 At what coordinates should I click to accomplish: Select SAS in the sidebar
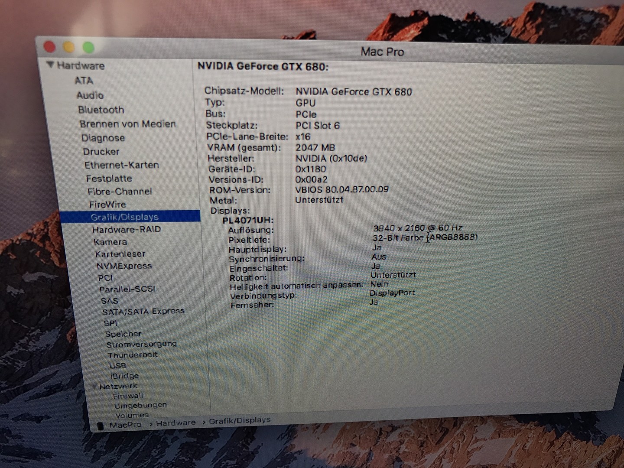point(110,301)
